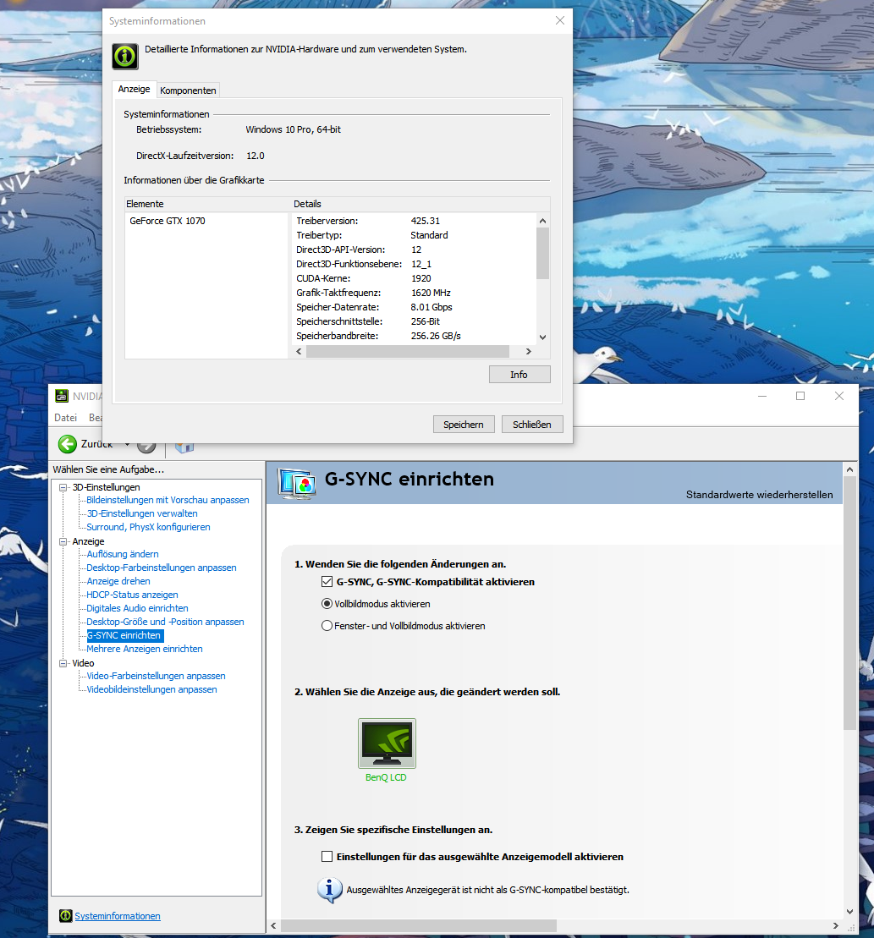Select G-SYNC einrichten tree item
874x938 pixels.
tap(124, 635)
